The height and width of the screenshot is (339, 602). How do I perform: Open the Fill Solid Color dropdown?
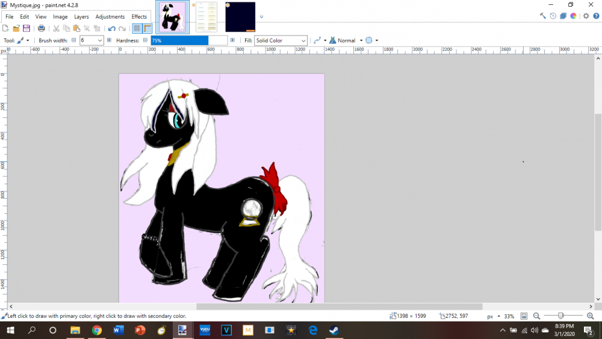(281, 40)
